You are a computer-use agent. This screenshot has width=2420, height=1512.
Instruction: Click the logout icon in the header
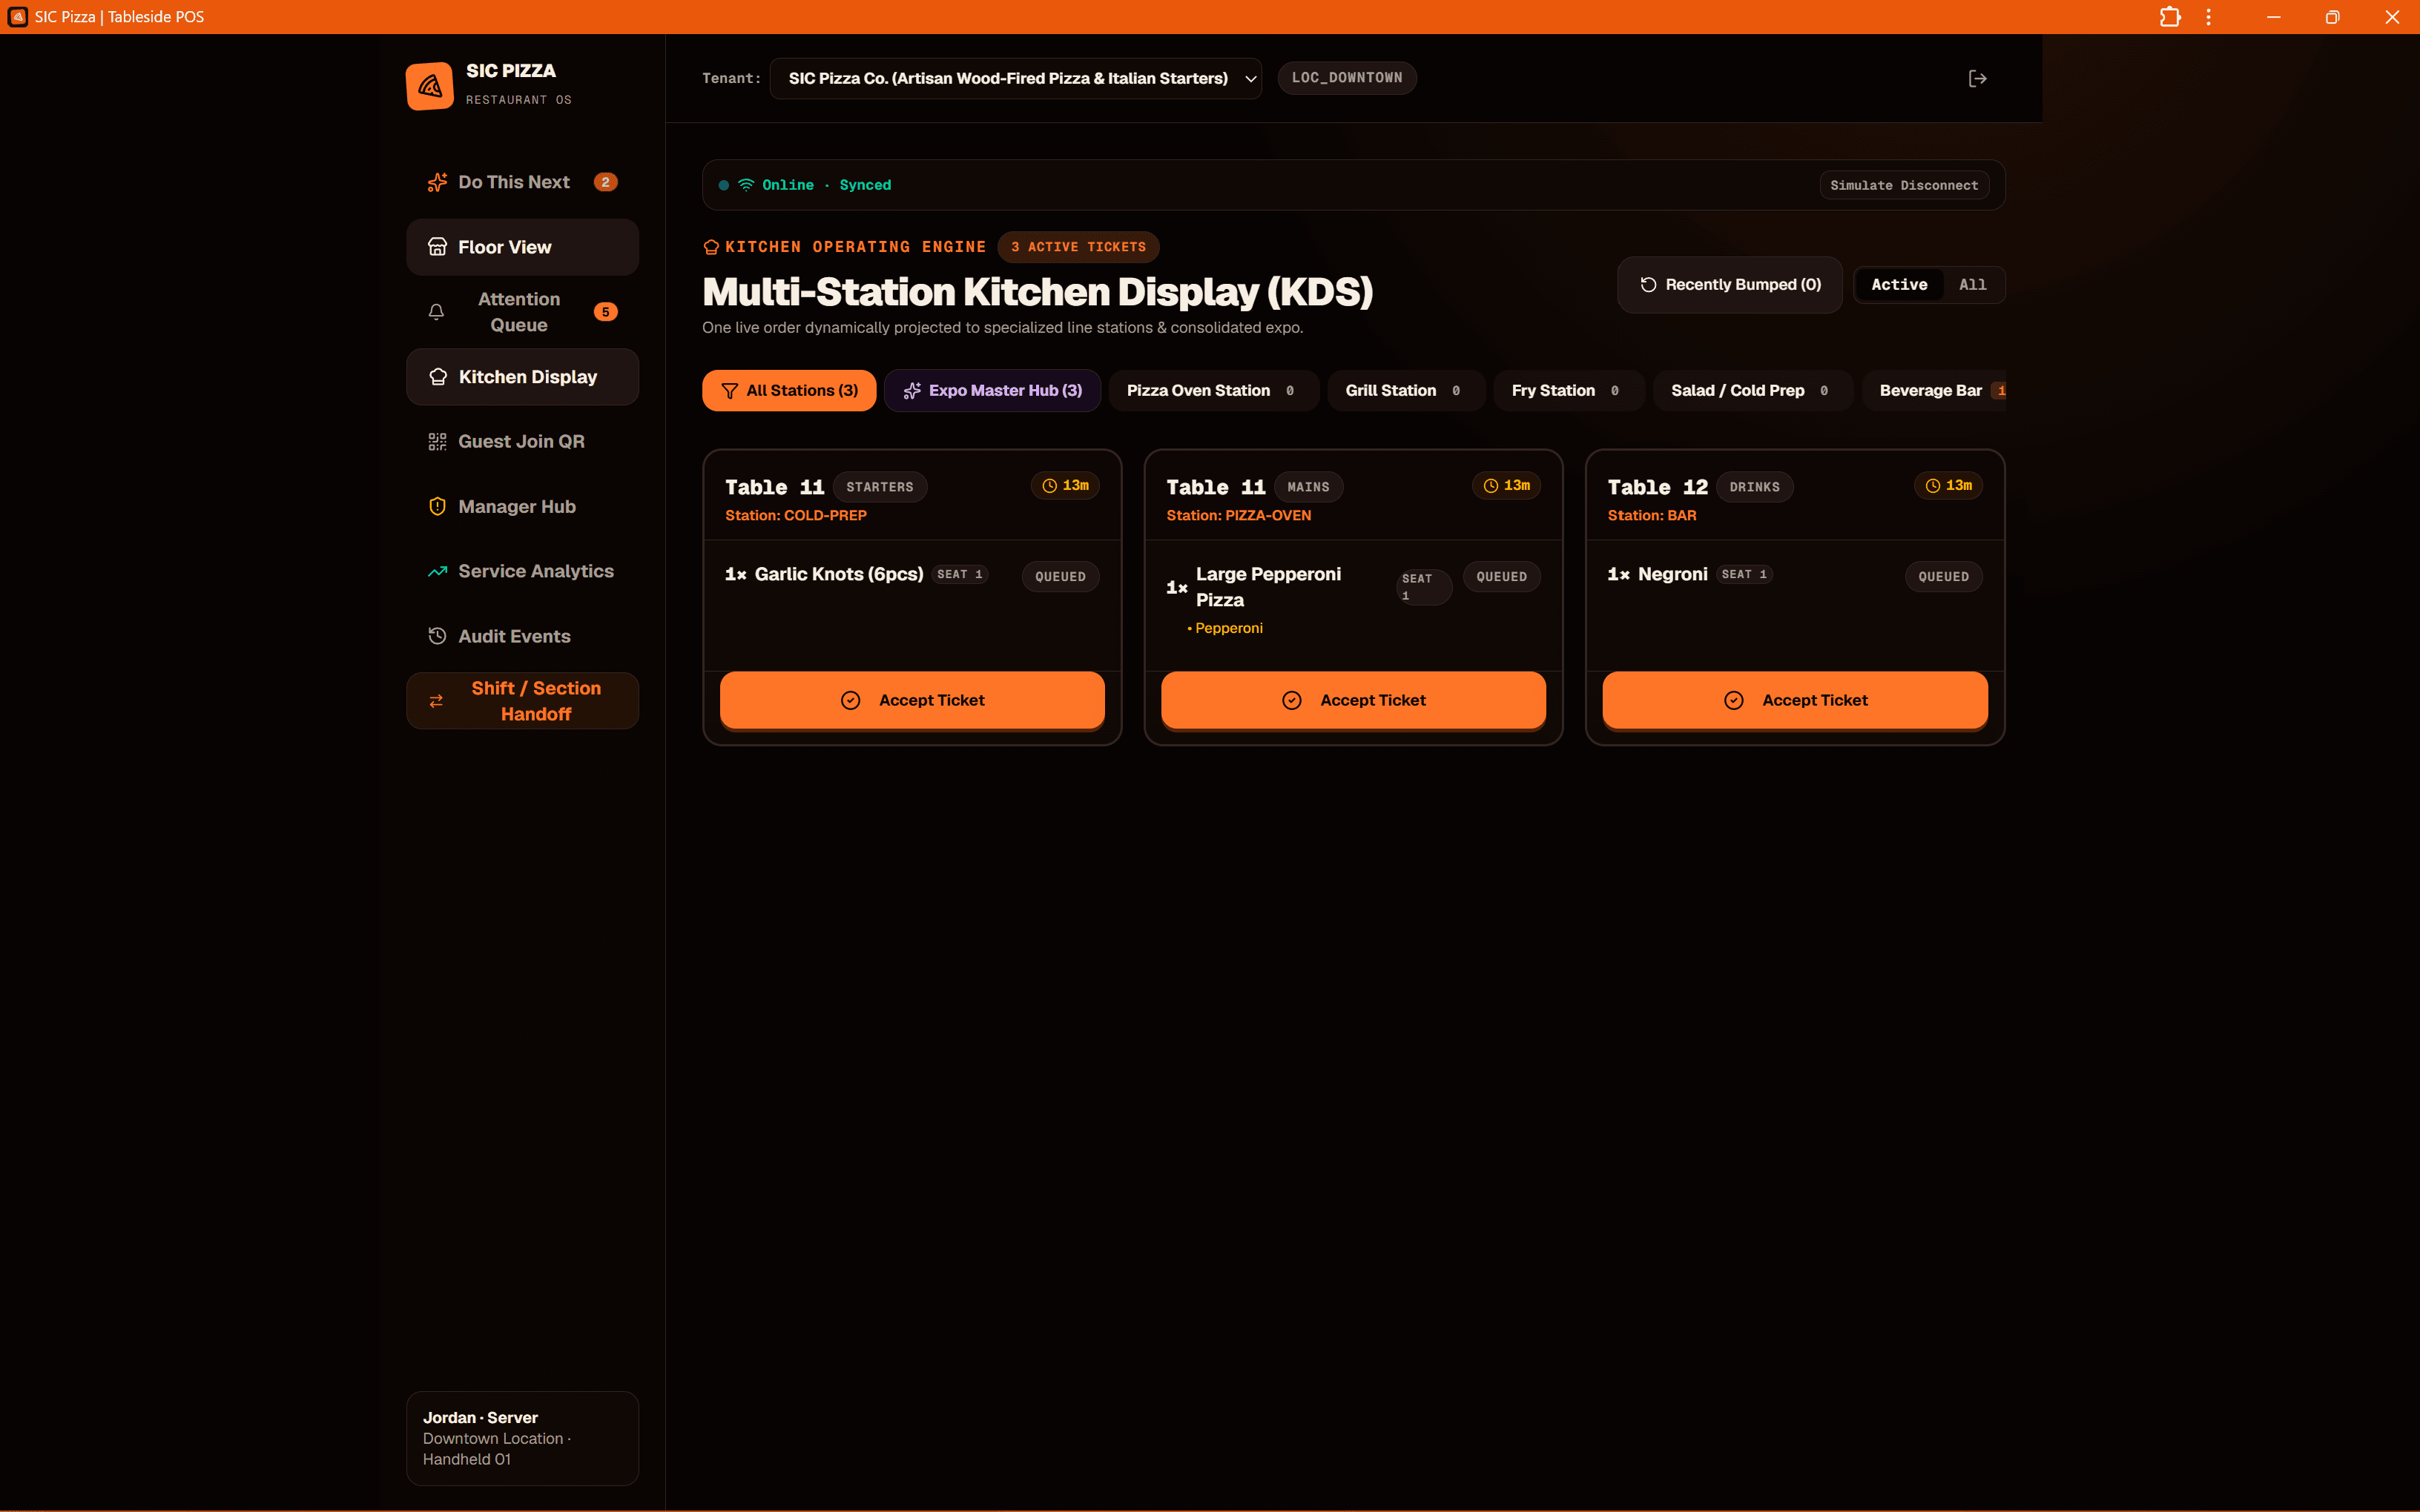[x=1976, y=78]
